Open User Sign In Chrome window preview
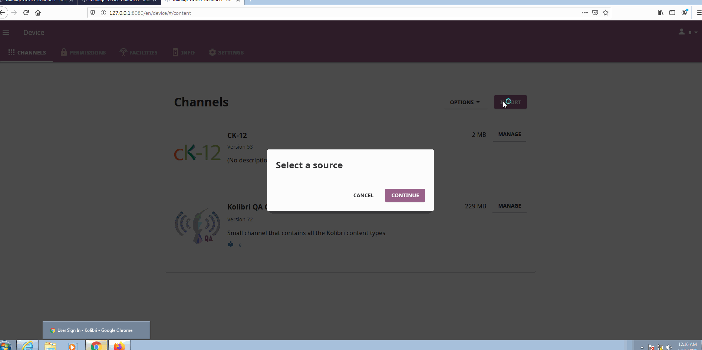702x350 pixels. point(96,330)
